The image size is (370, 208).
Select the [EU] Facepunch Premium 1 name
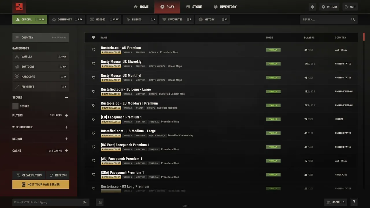click(121, 117)
